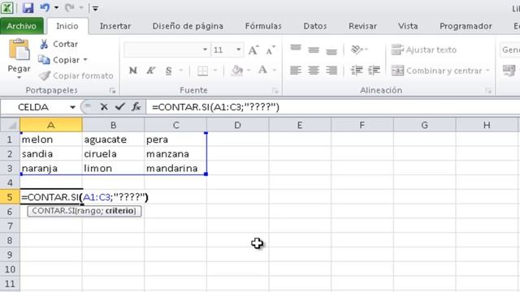Select column D header
Viewport: 520px width, 292px height.
click(x=237, y=125)
